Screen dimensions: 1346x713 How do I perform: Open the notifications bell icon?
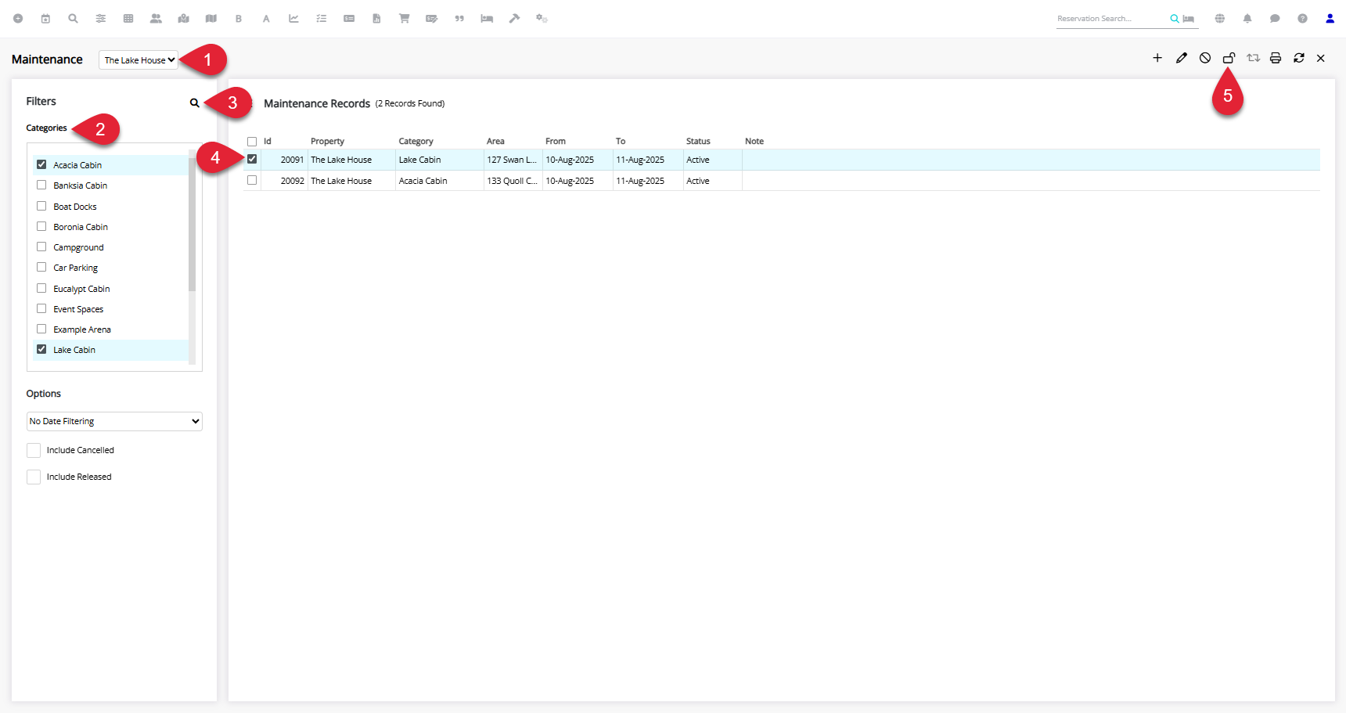pyautogui.click(x=1247, y=19)
